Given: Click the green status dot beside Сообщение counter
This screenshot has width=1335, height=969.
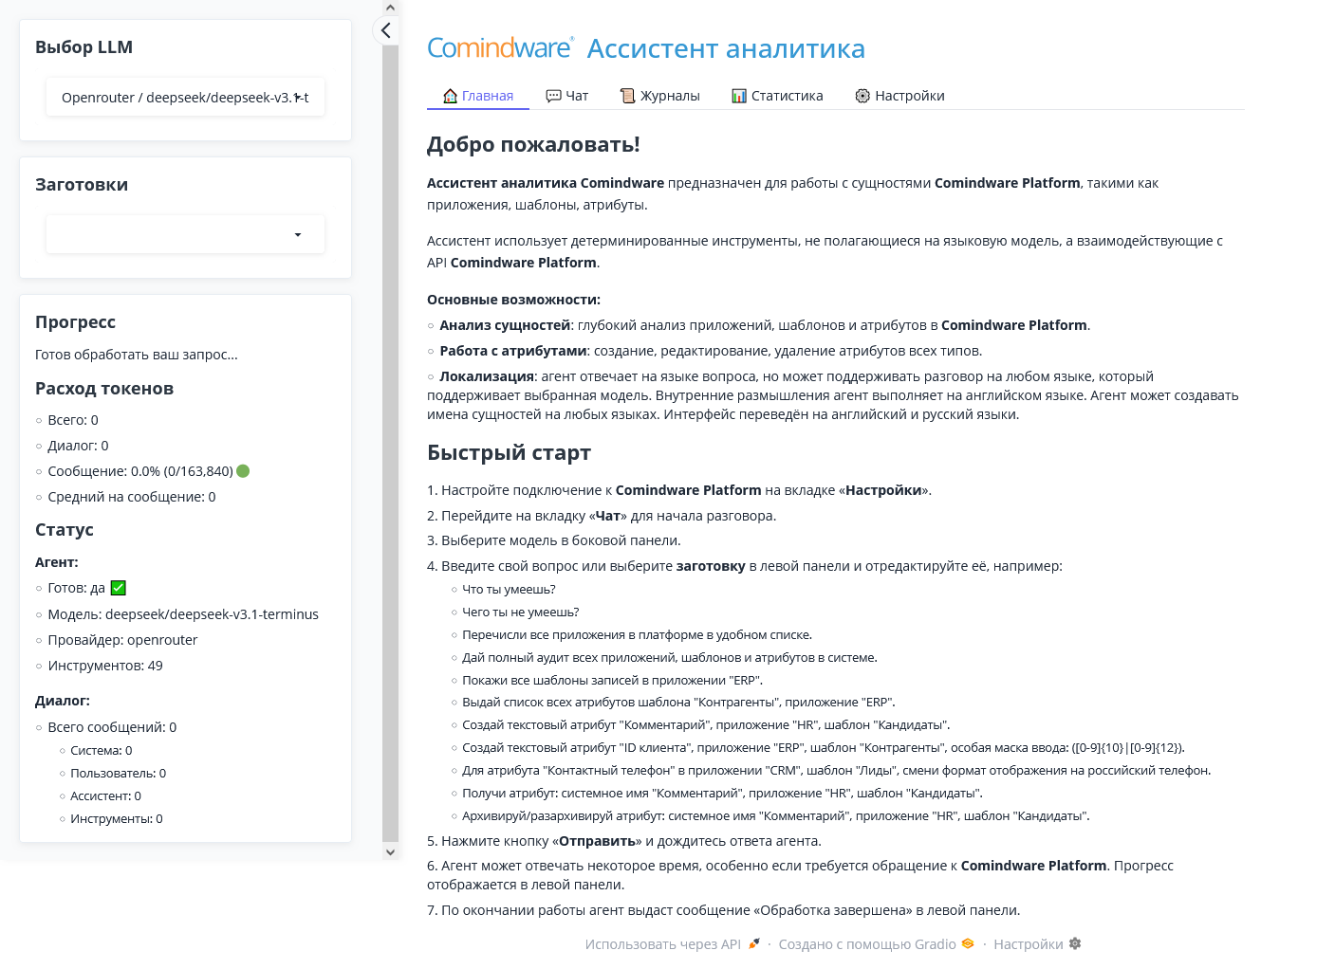Looking at the screenshot, I should [244, 470].
